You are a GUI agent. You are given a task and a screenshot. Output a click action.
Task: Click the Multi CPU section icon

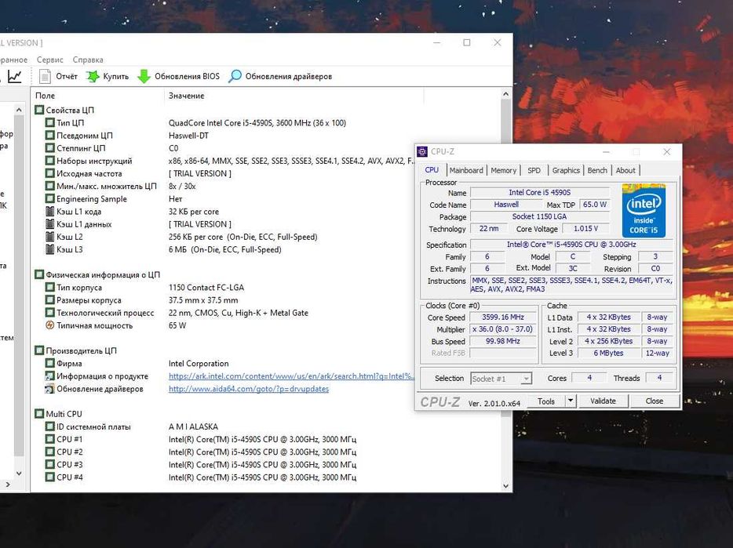pos(39,413)
